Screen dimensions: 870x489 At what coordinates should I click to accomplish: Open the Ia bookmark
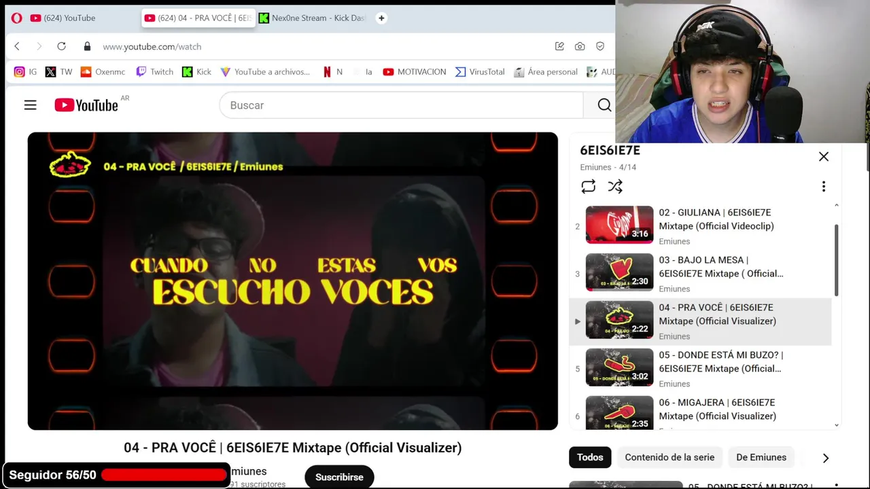coord(362,71)
